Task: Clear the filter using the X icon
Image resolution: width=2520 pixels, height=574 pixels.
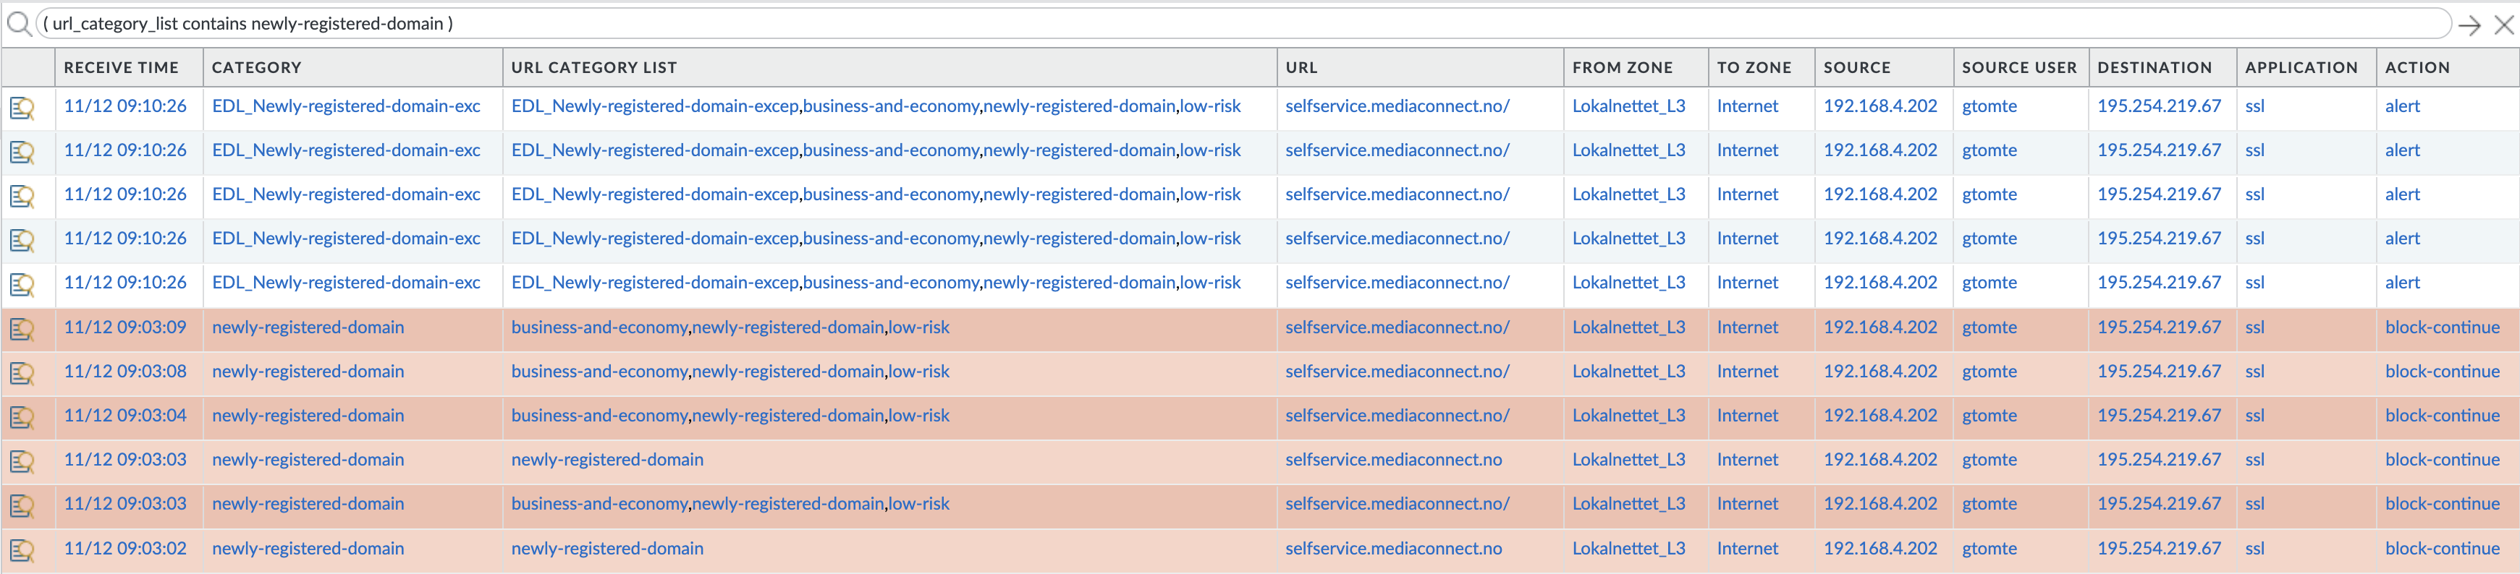Action: pyautogui.click(x=2503, y=25)
